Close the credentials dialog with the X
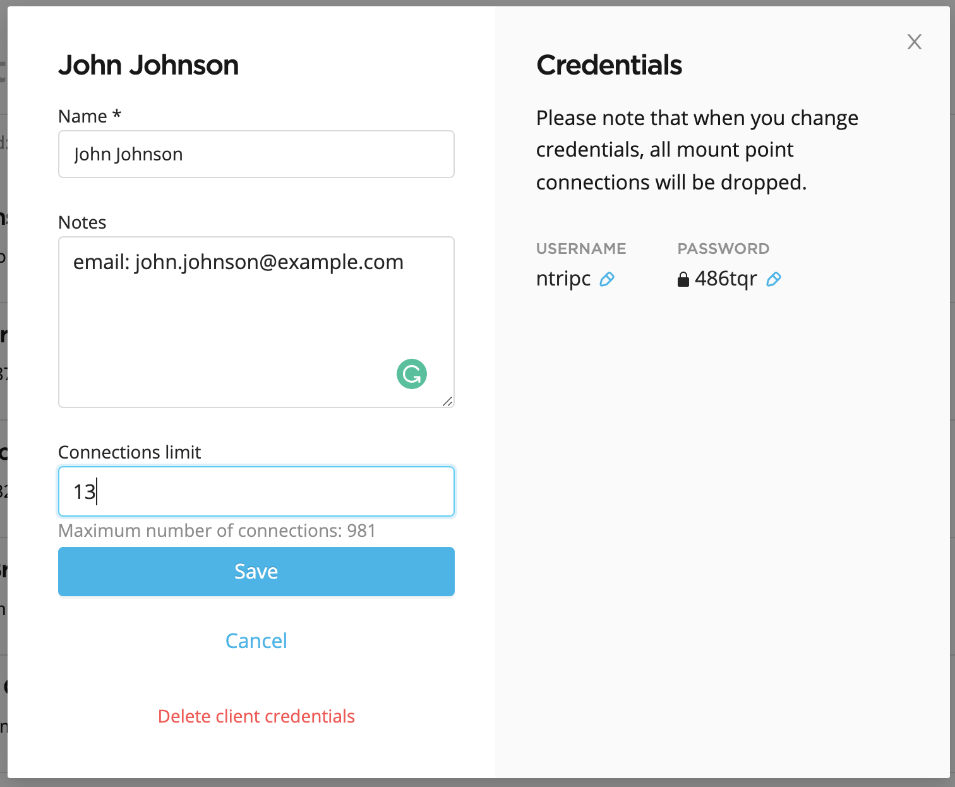 tap(914, 42)
